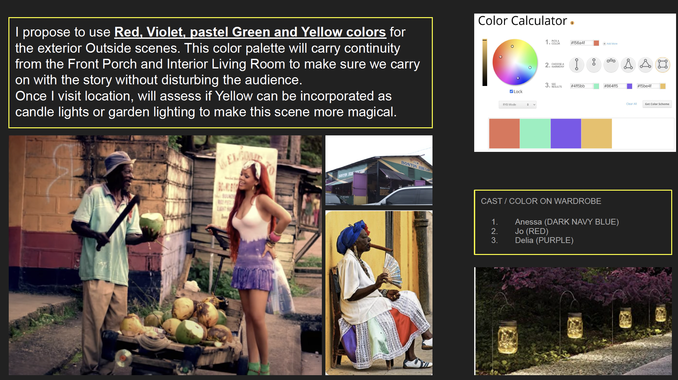Choose the triadic harmony icon
678x380 pixels.
[x=645, y=64]
